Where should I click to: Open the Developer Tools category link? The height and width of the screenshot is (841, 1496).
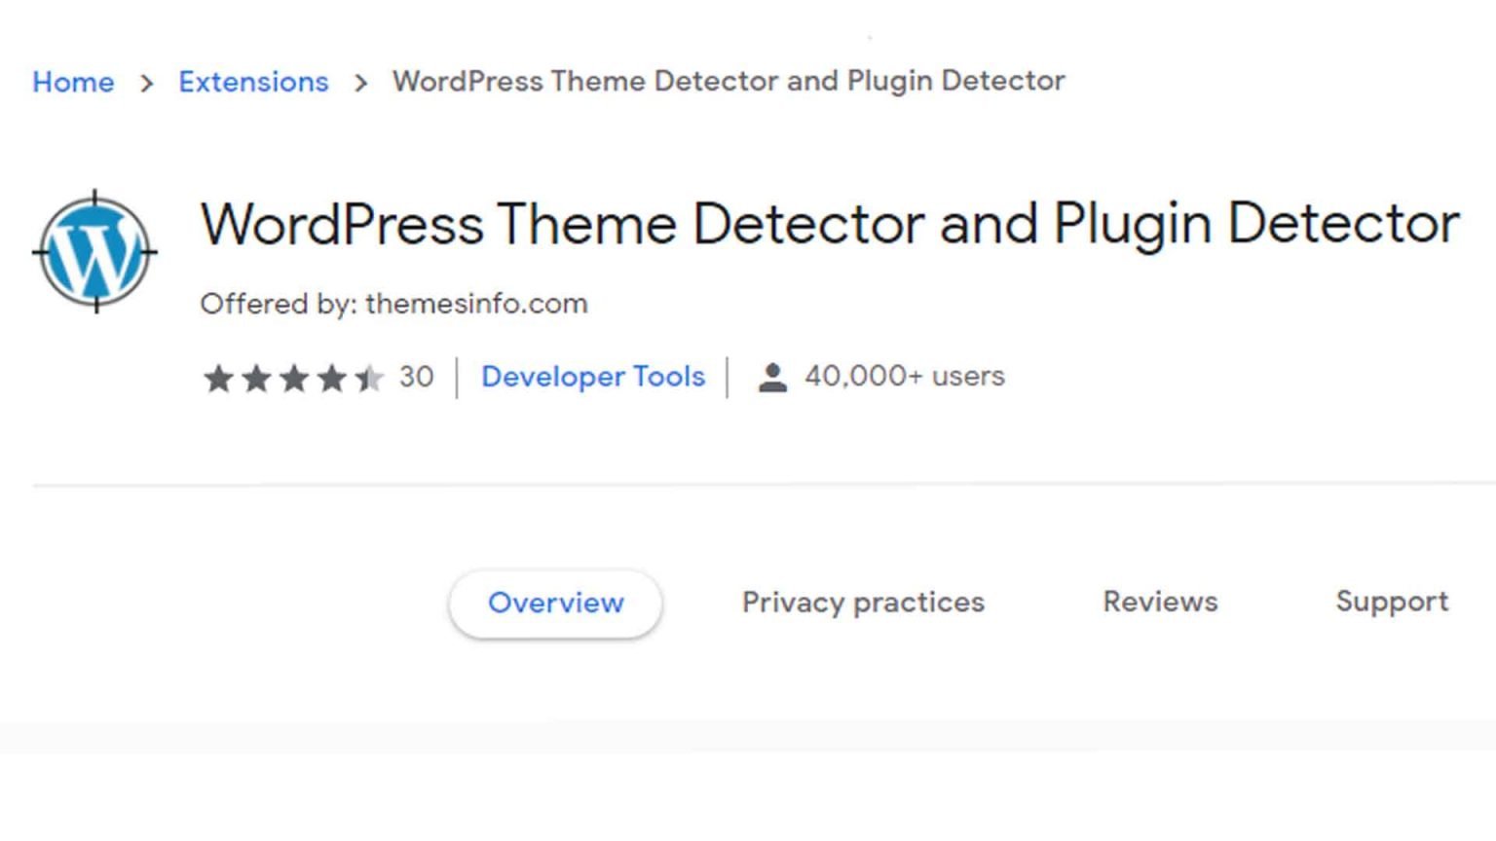(x=593, y=377)
